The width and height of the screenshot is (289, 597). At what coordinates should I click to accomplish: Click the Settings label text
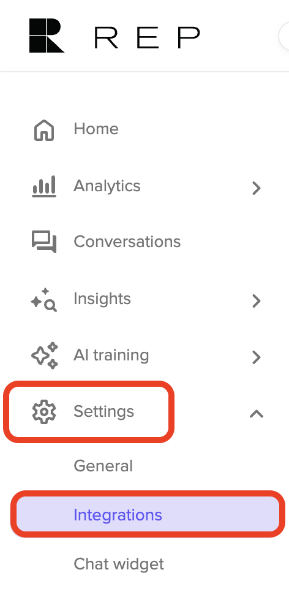pos(104,411)
